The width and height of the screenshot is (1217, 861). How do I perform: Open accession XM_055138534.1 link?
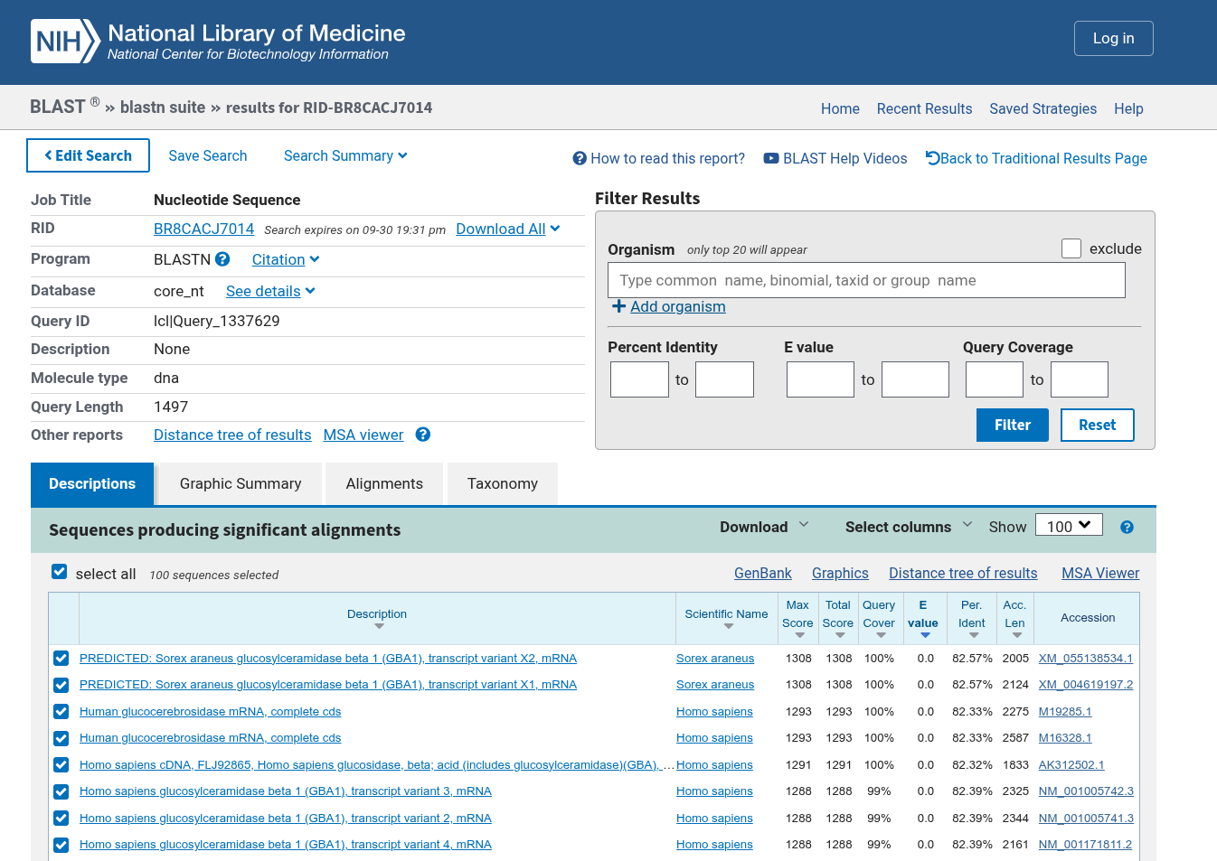coord(1086,659)
